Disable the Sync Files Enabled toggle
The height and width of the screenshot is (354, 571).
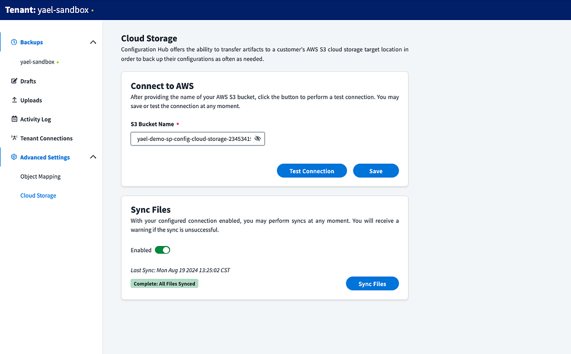[x=162, y=250]
